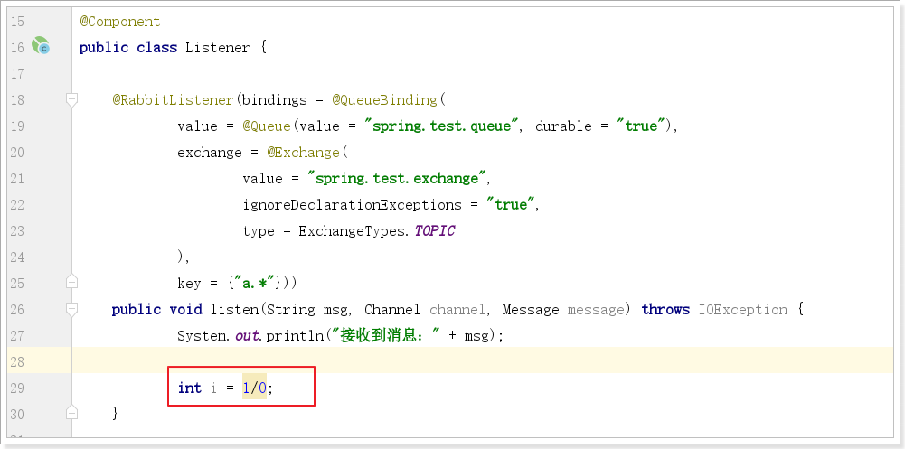Click the "true" value of ignoreDeclarationExceptions
The height and width of the screenshot is (449, 905).
coord(512,204)
